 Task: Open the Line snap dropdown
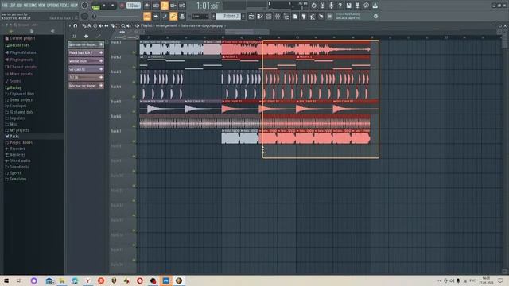pyautogui.click(x=200, y=16)
